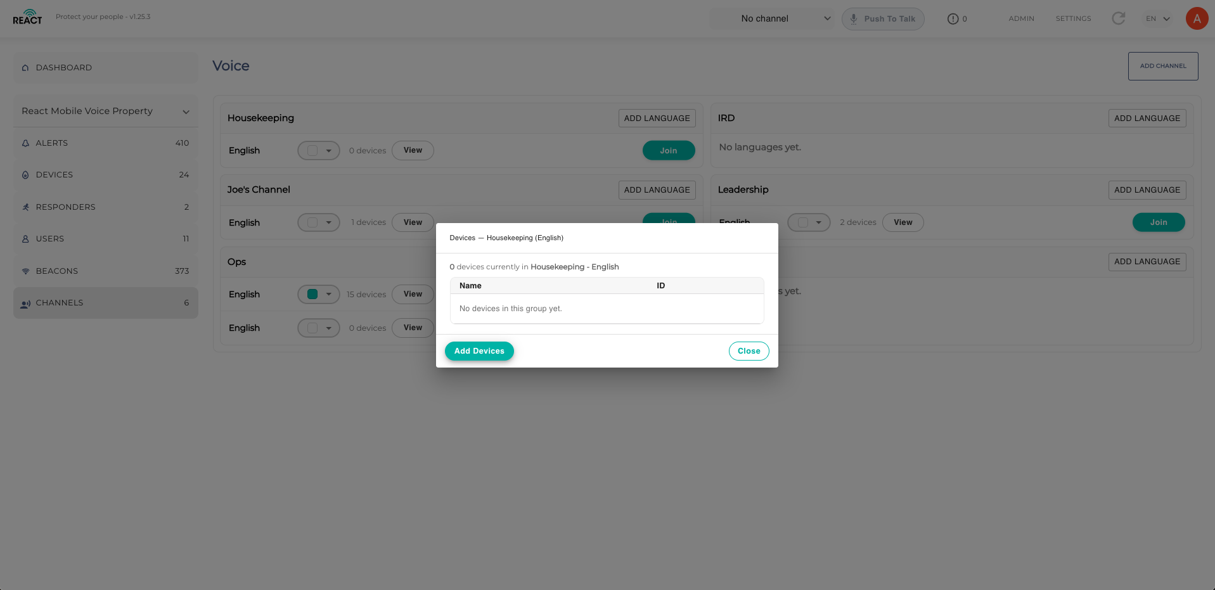Open Leadership English color dropdown arrow
This screenshot has height=590, width=1215.
click(x=819, y=222)
